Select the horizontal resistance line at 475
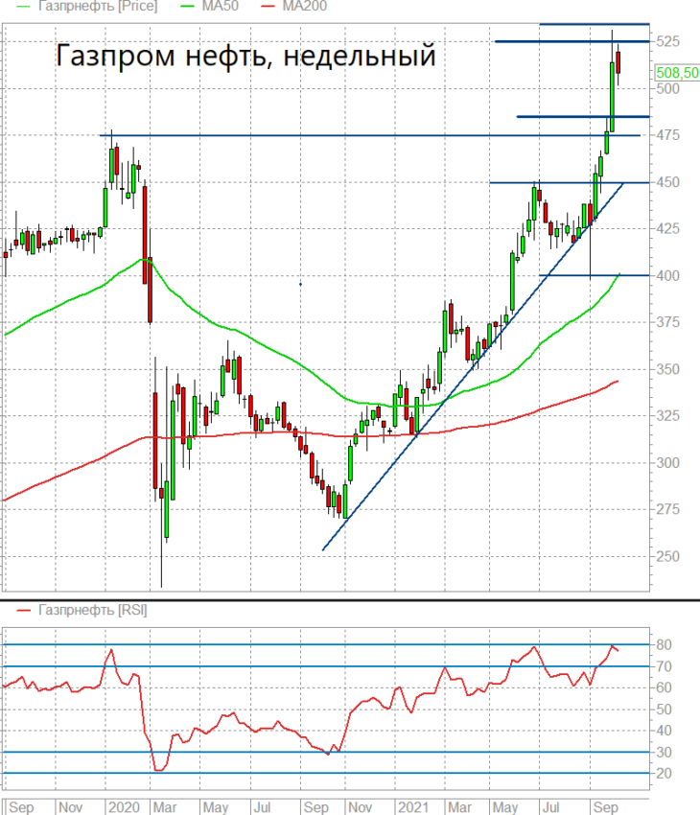The image size is (700, 815). [x=369, y=135]
